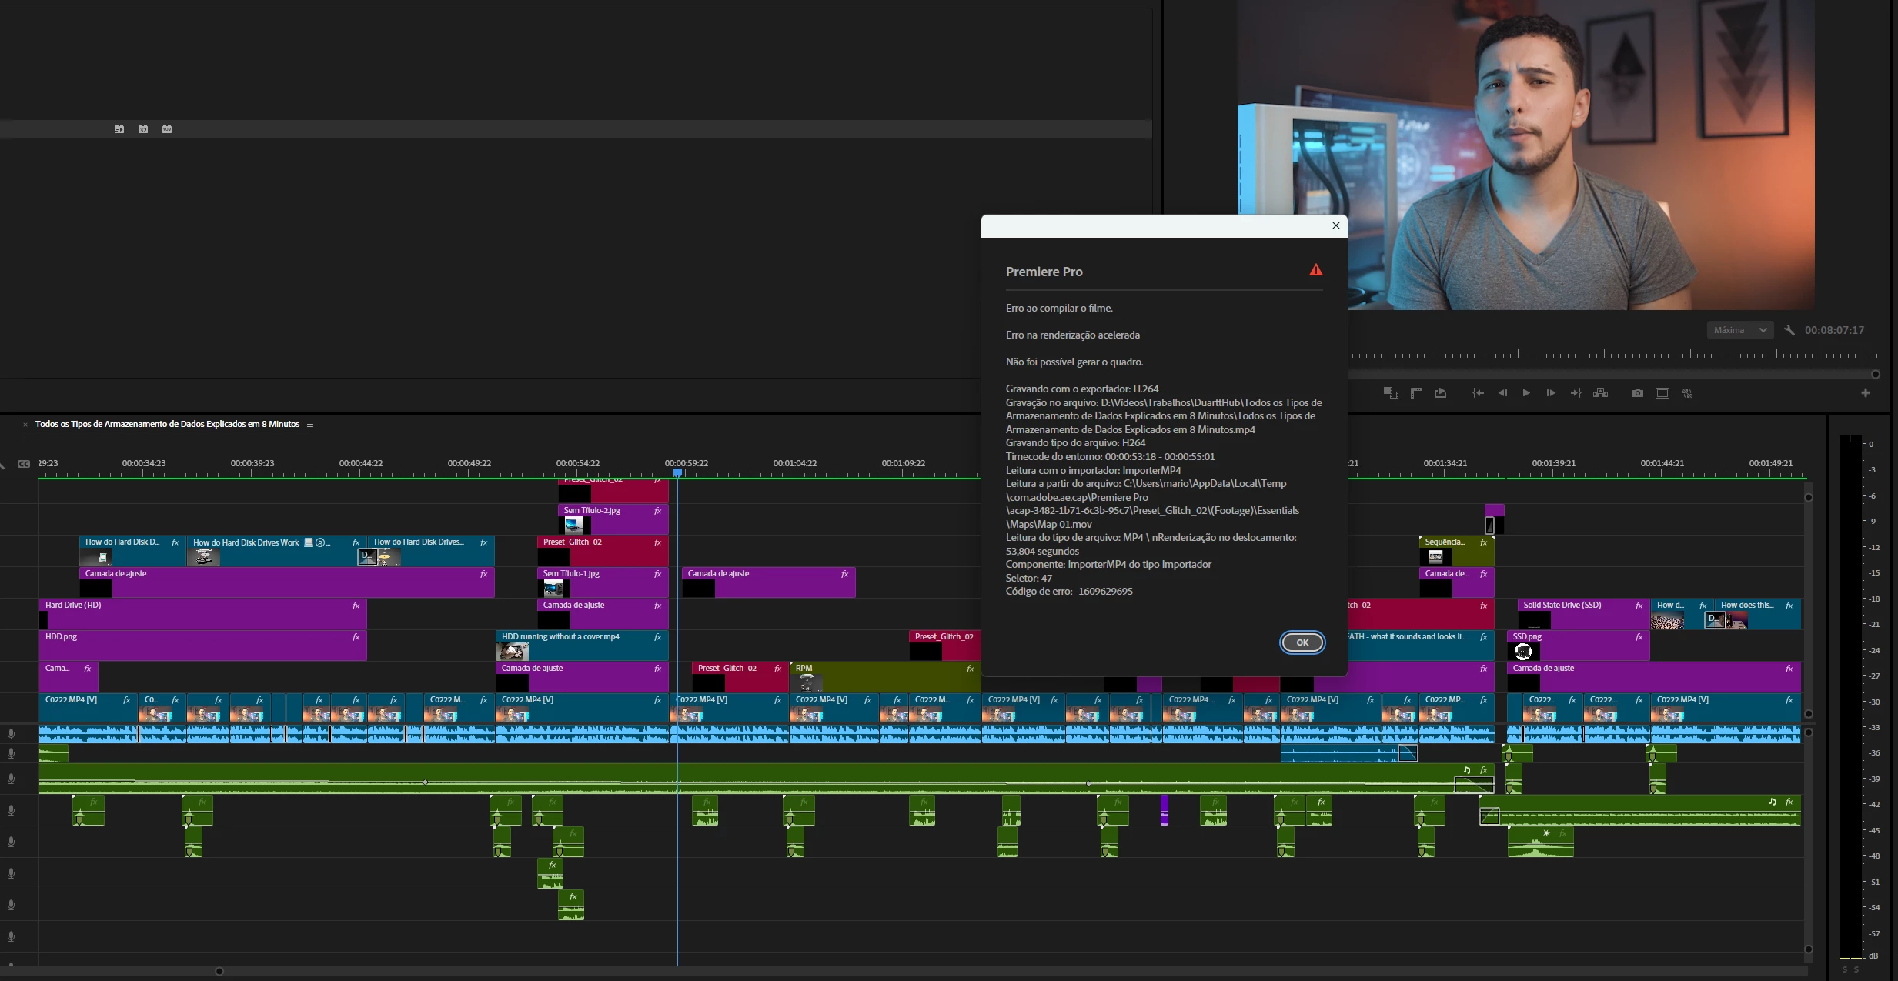Click the Go to In point icon
Viewport: 1898px width, 981px height.
tap(1478, 393)
